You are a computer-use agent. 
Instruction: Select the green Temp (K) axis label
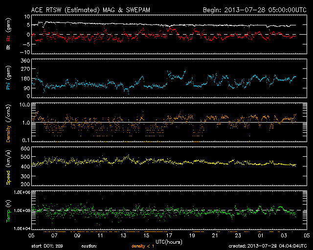click(8, 210)
